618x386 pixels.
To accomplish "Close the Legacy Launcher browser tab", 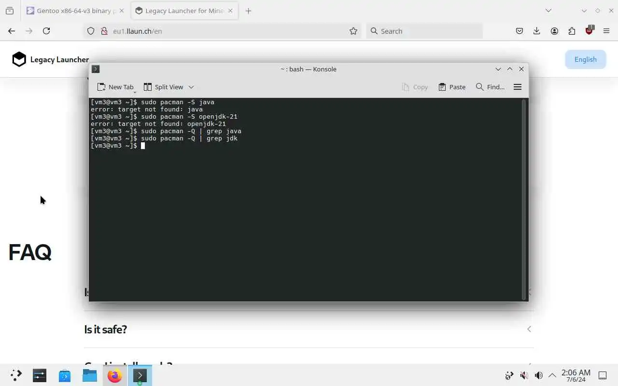I will [x=230, y=11].
